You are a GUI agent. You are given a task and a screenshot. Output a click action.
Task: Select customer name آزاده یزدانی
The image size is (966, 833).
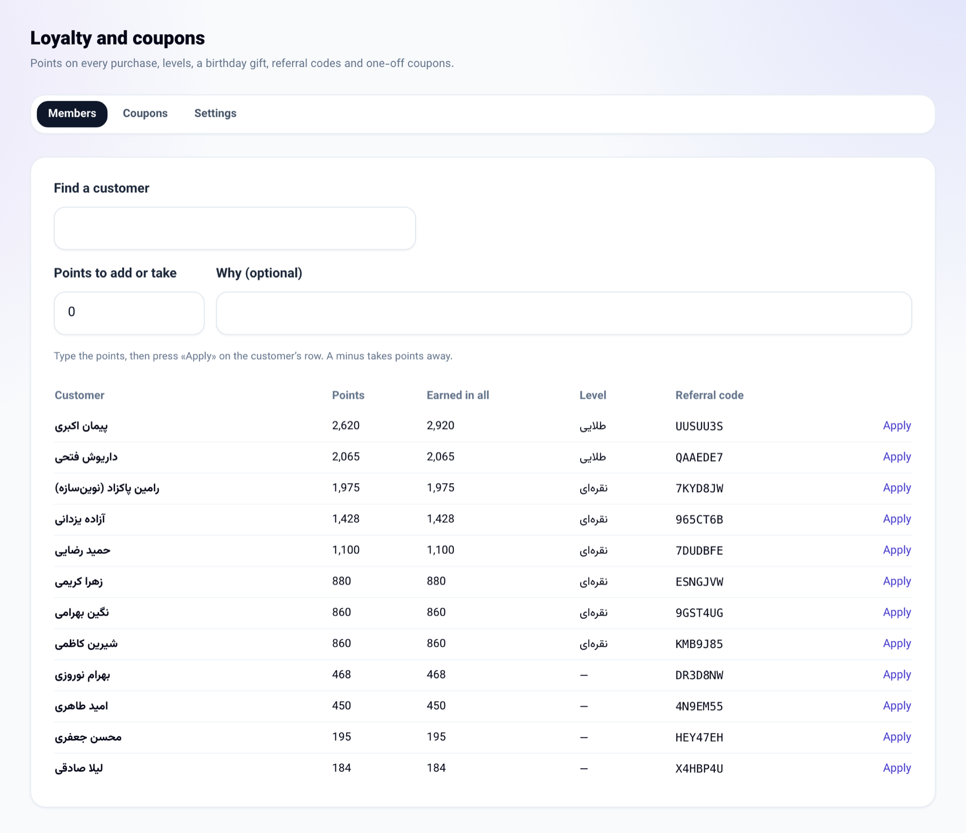(80, 520)
